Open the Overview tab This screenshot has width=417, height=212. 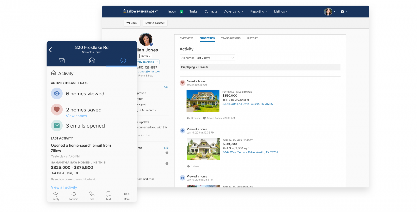pyautogui.click(x=186, y=38)
